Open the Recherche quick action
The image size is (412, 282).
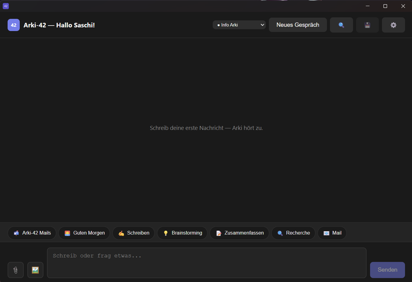293,233
